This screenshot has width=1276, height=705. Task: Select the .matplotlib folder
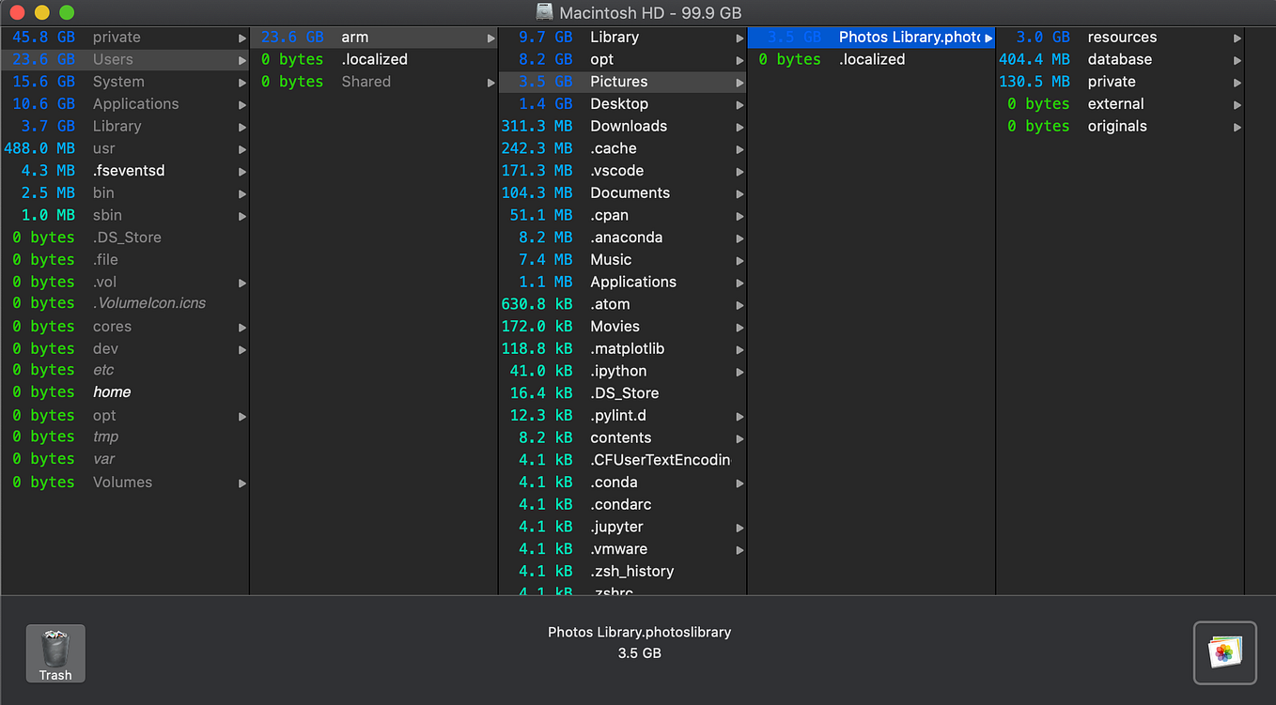click(x=623, y=349)
